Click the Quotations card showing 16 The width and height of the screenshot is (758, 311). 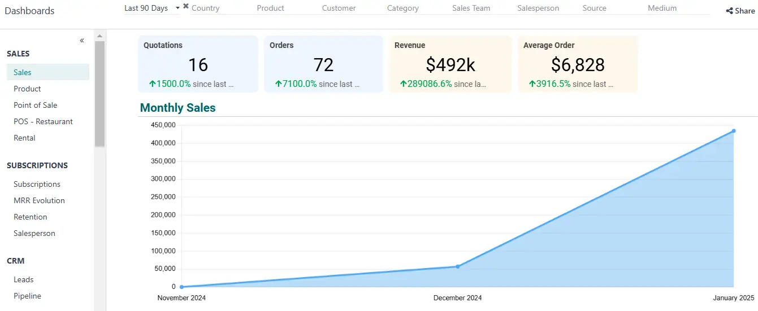198,64
